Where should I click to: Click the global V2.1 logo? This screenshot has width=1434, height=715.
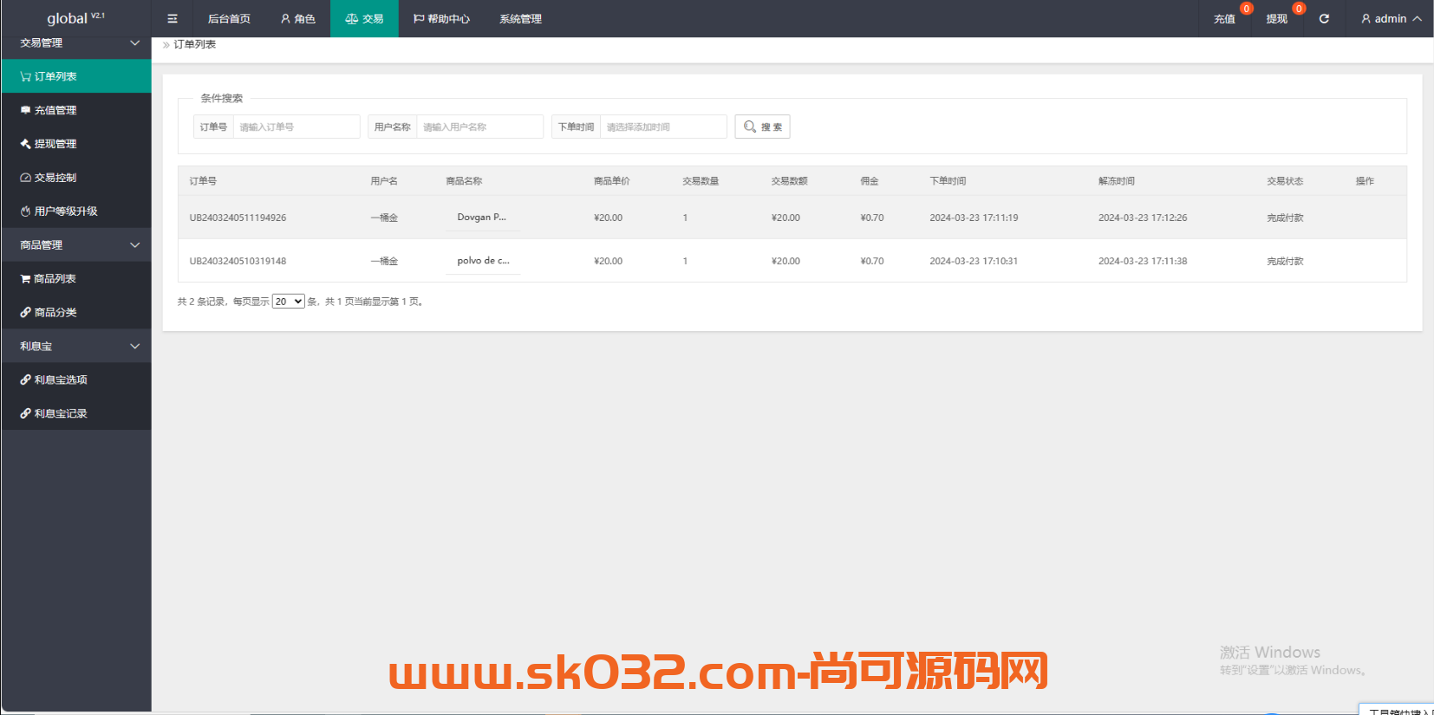pos(75,18)
